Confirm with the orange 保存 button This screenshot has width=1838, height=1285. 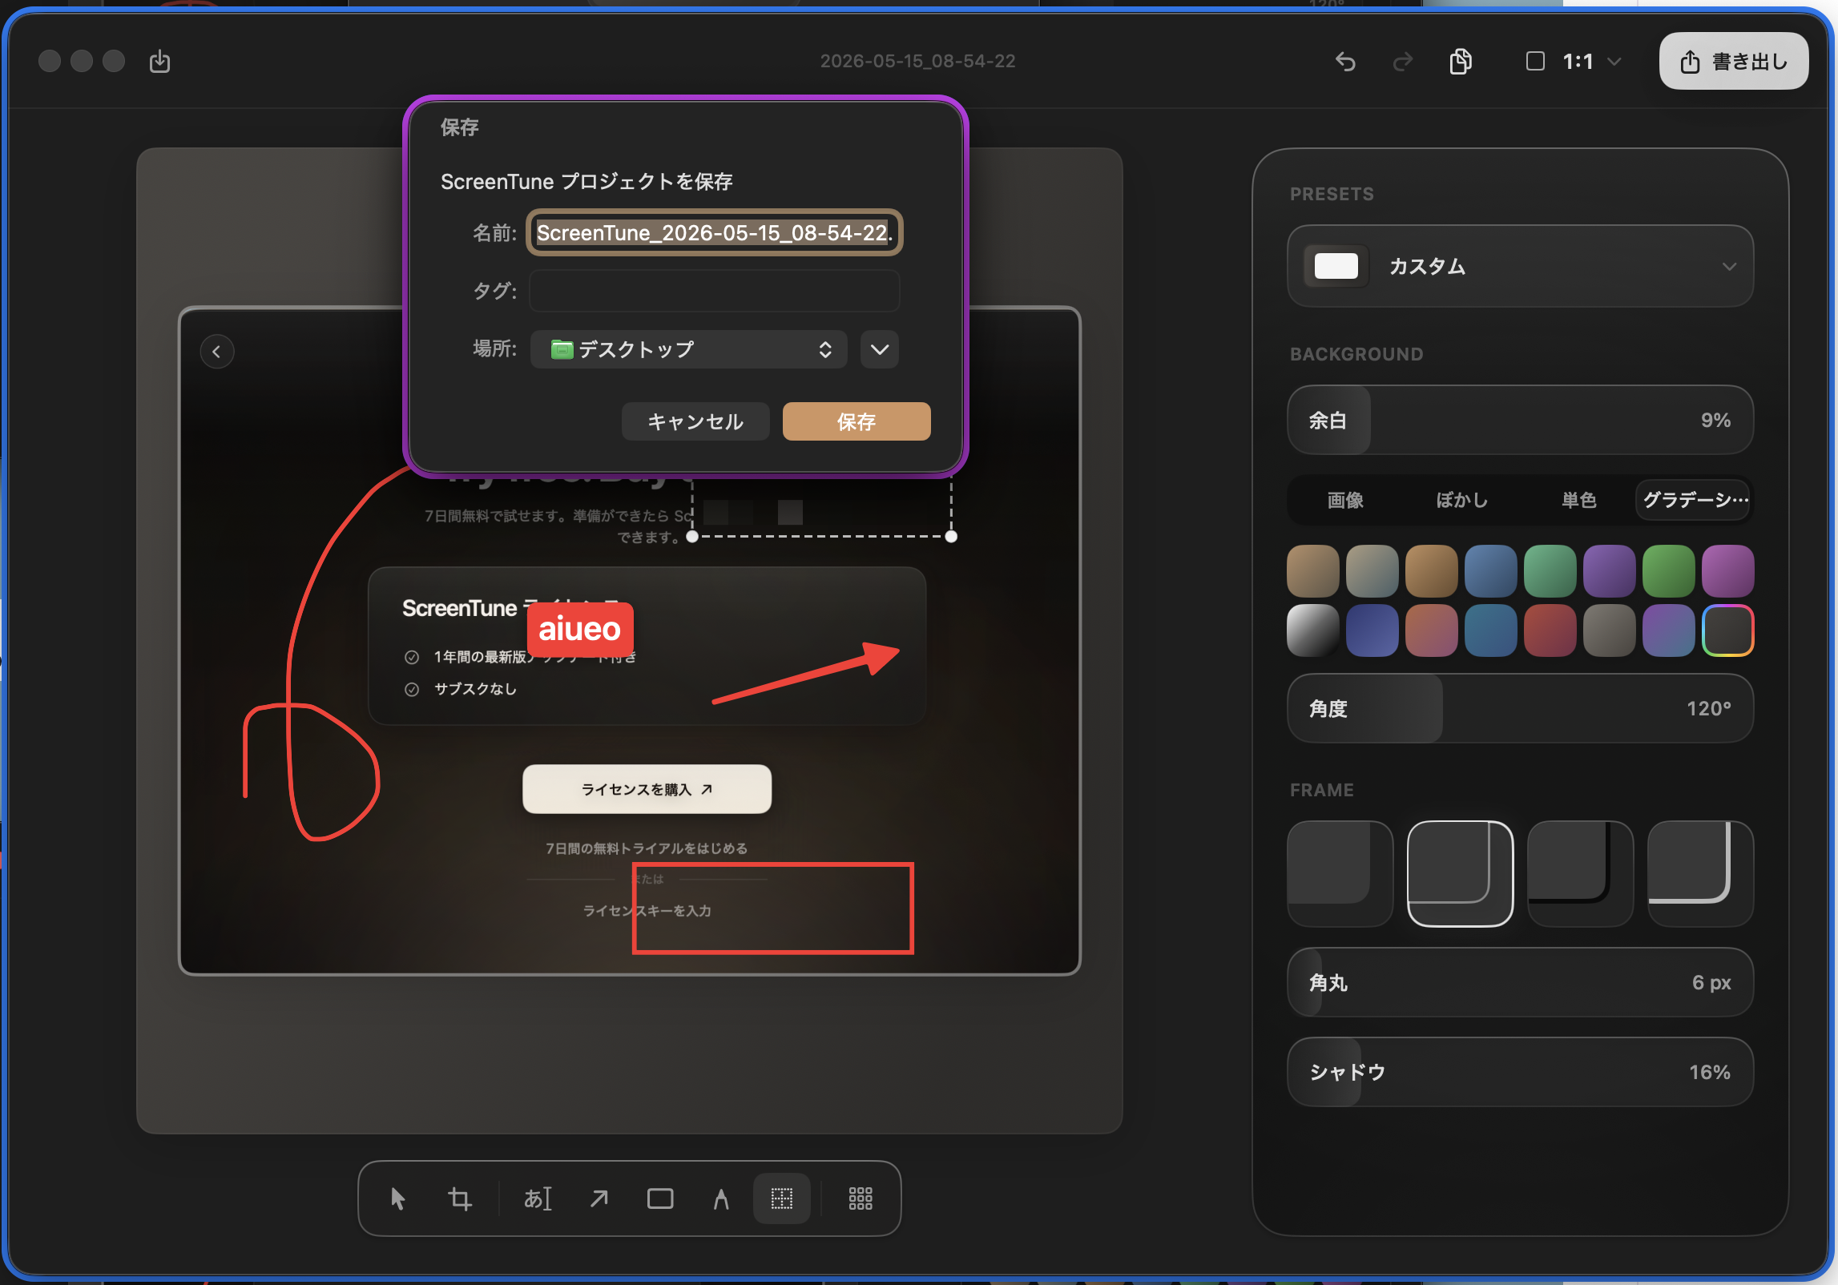point(857,421)
